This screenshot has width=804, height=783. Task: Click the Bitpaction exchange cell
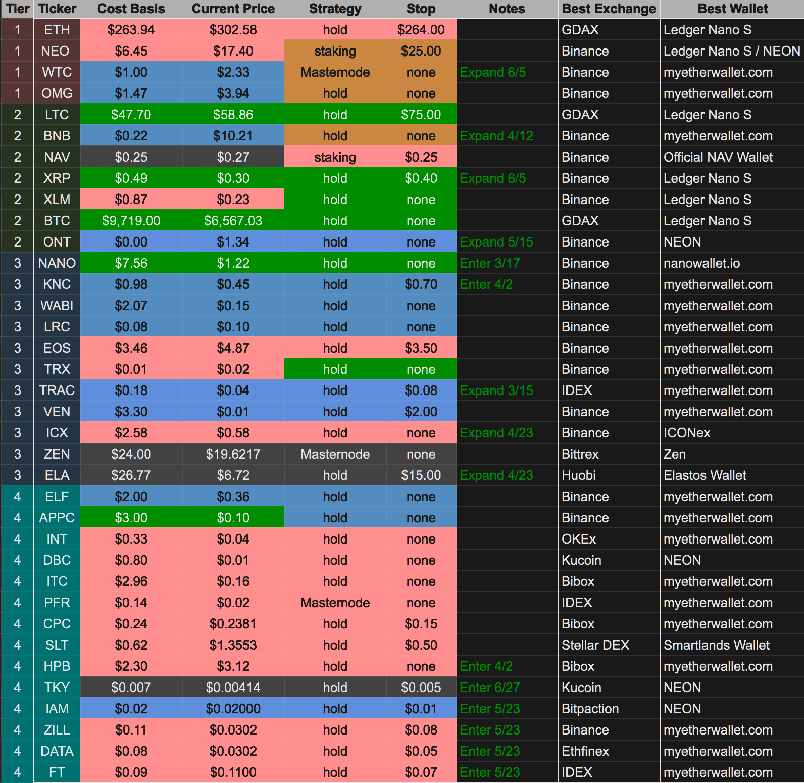click(609, 709)
